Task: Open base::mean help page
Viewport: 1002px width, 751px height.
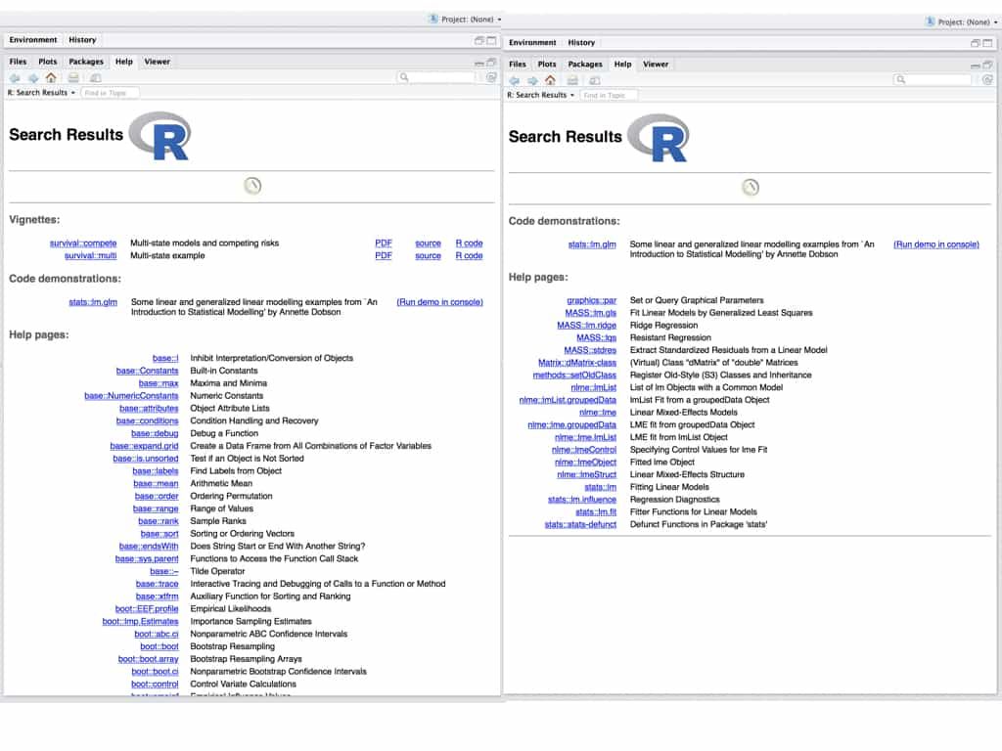Action: coord(156,484)
